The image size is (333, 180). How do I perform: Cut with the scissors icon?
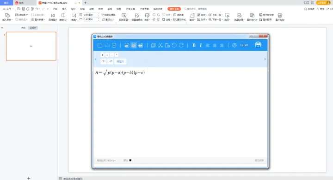coord(160,45)
